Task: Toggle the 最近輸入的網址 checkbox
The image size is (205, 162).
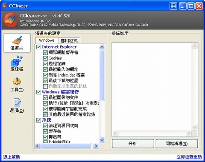Action: tap(45, 69)
